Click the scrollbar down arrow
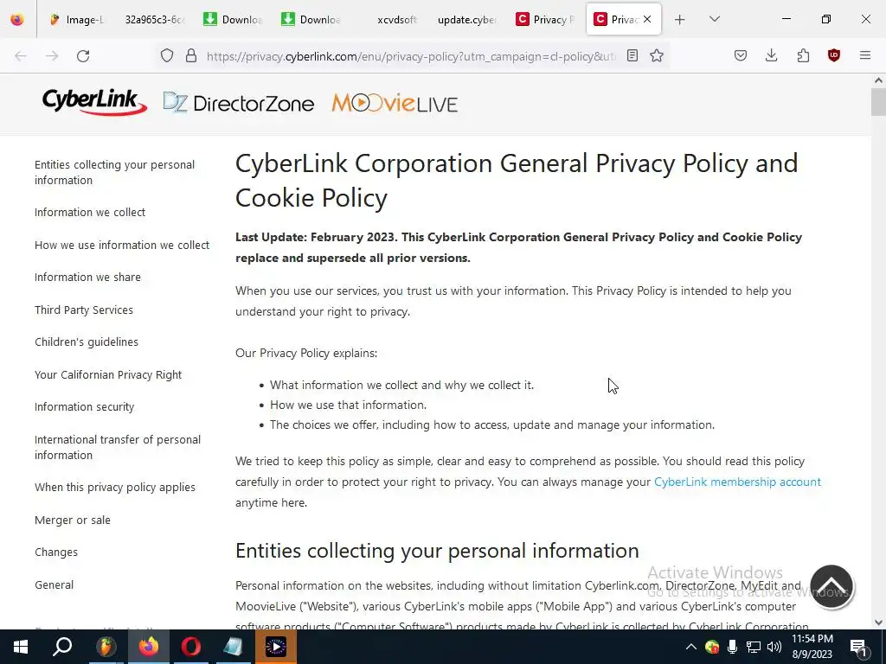The width and height of the screenshot is (886, 664). click(878, 622)
